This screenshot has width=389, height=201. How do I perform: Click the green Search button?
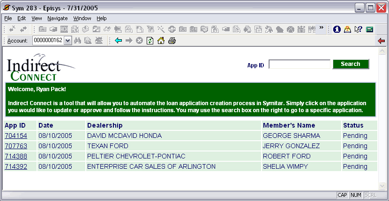351,64
